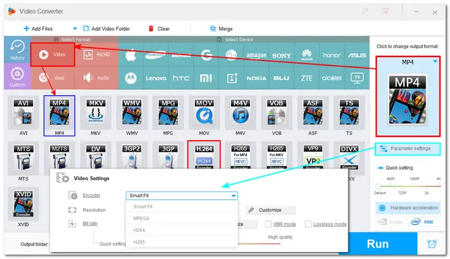Screen dimensions: 450x259
Task: Click the Merge button
Action: (221, 29)
